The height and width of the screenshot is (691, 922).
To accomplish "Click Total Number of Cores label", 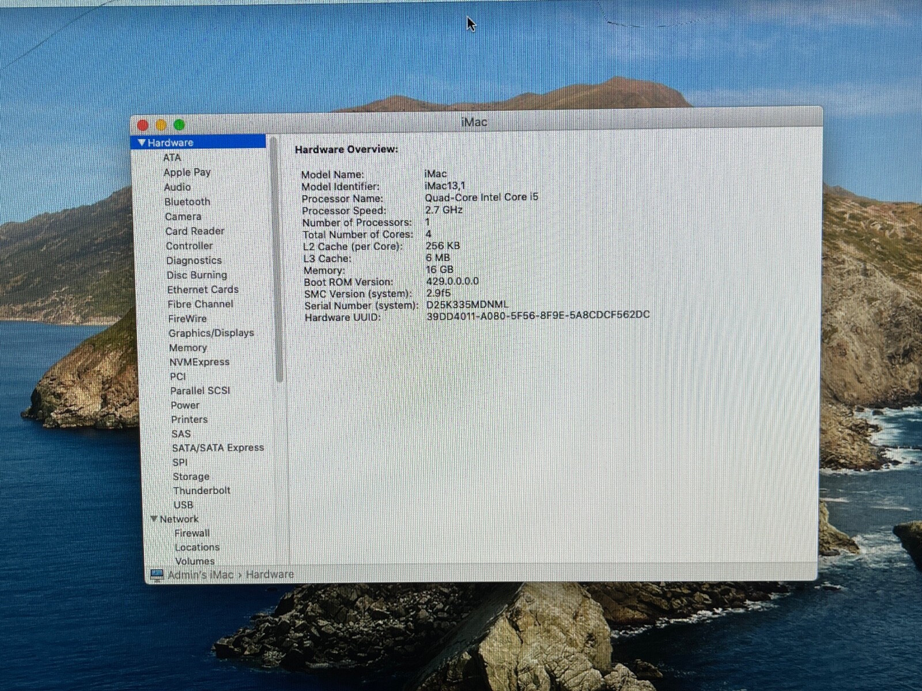I will [x=358, y=234].
